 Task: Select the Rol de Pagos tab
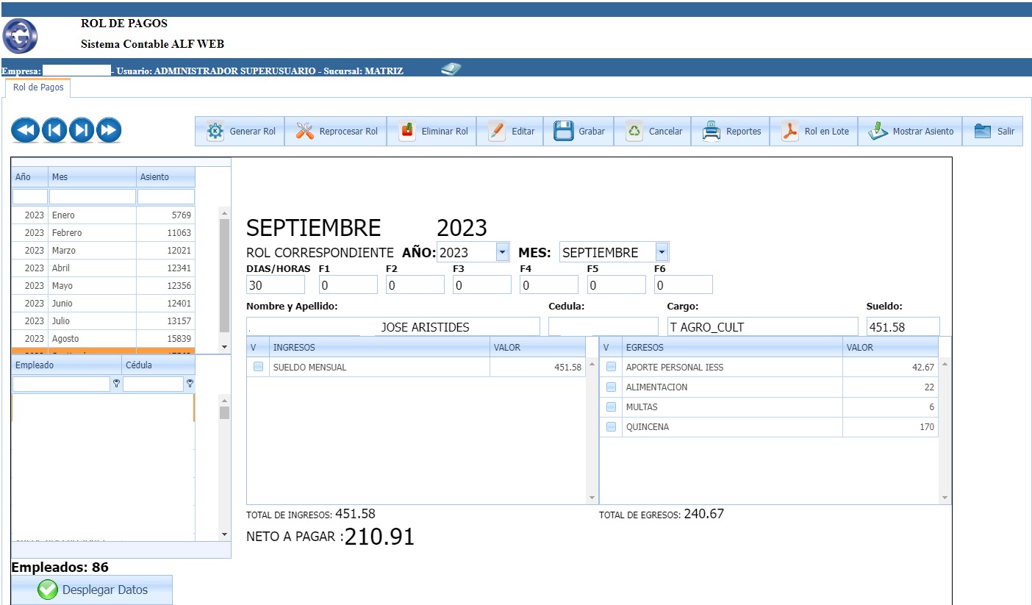click(x=38, y=87)
